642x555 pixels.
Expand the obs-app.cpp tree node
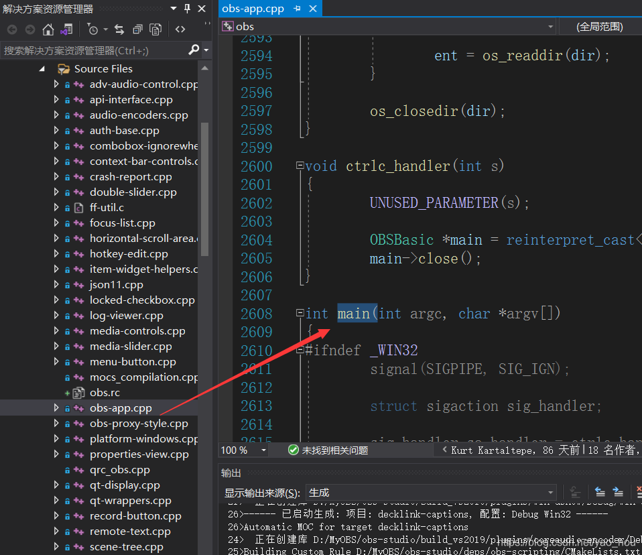[x=56, y=408]
